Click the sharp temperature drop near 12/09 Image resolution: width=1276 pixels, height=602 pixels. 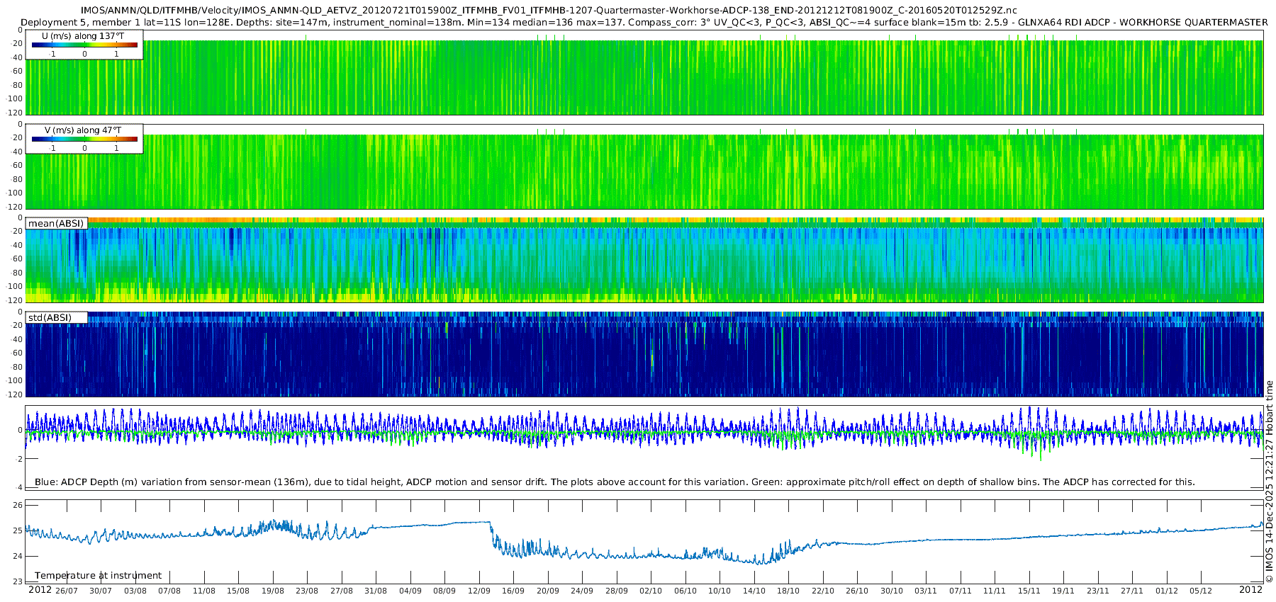(x=492, y=535)
